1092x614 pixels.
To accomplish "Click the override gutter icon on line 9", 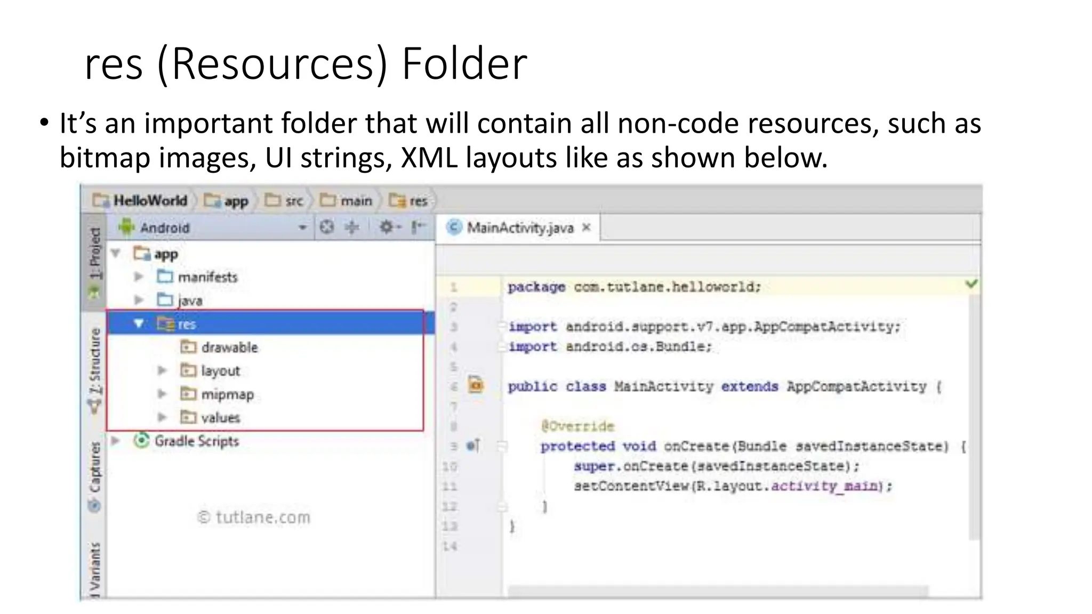I will coord(473,446).
